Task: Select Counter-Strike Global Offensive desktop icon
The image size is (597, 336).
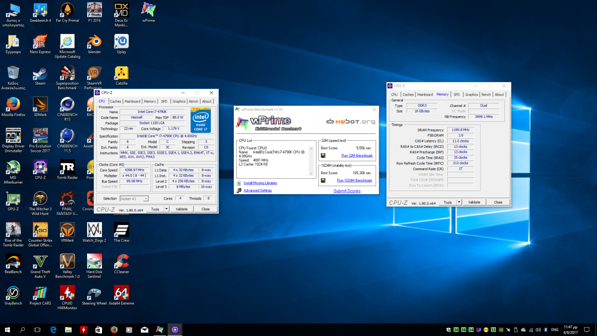Action: [40, 234]
